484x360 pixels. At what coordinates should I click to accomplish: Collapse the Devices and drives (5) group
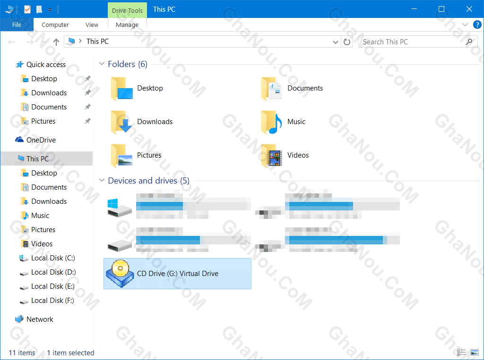click(x=102, y=180)
